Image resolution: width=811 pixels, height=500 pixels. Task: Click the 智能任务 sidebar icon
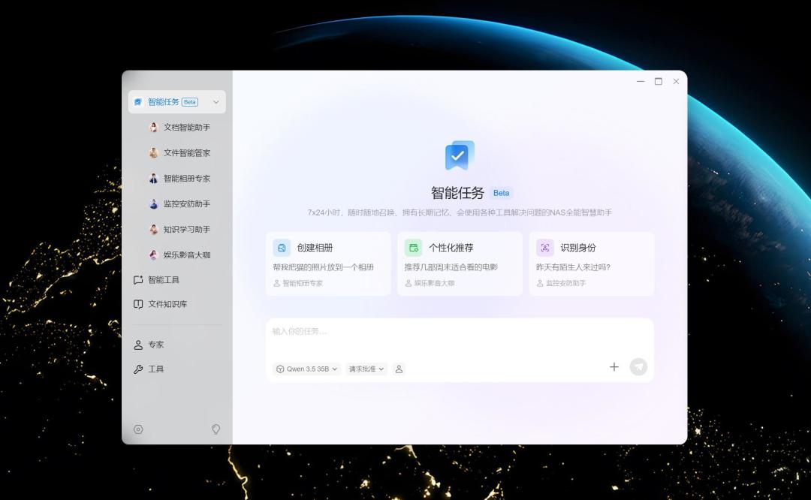coord(138,102)
